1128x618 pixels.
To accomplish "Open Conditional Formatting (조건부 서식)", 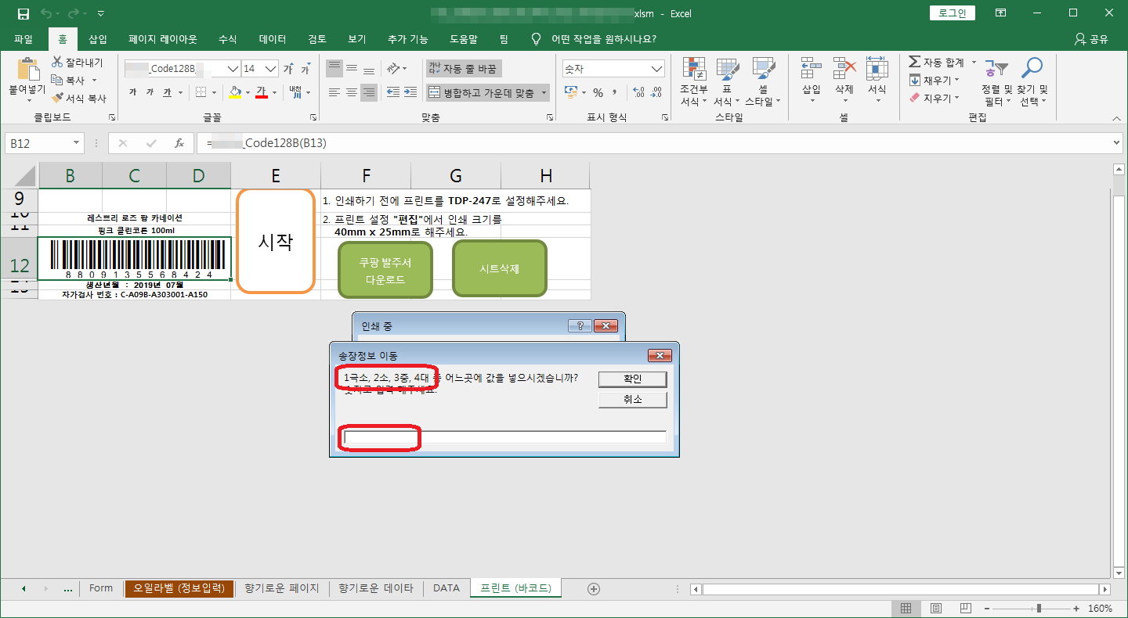I will tap(693, 82).
